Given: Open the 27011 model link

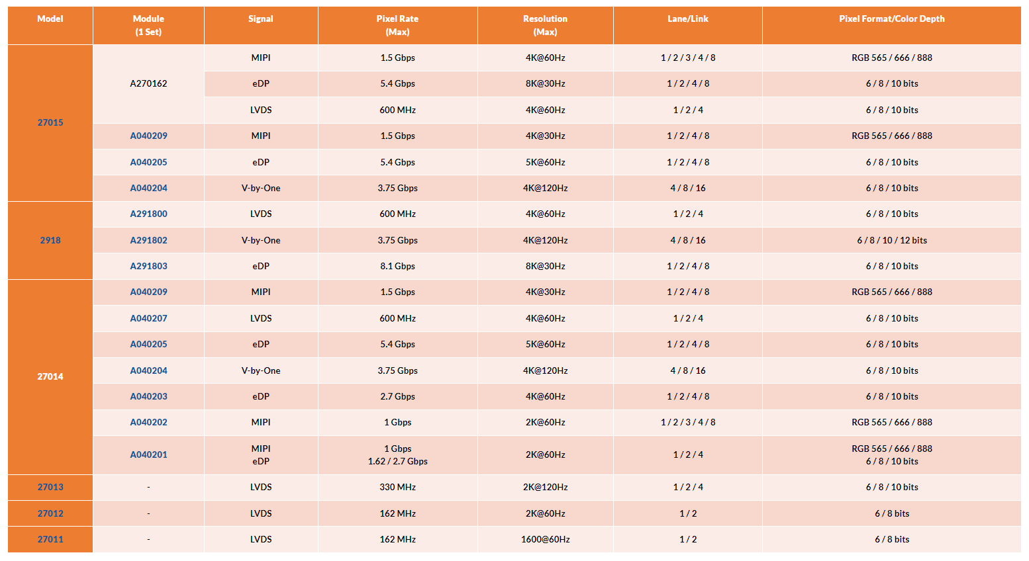Looking at the screenshot, I should click(x=50, y=539).
